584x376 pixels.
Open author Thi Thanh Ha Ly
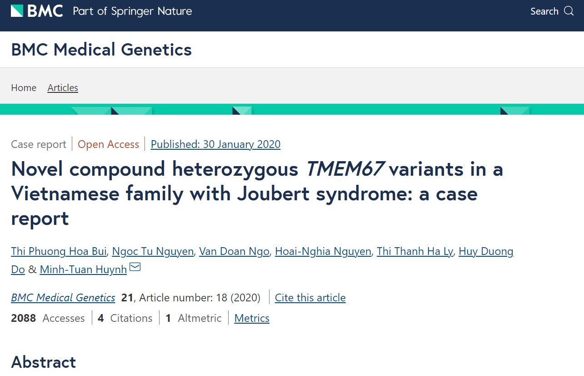[x=414, y=251]
